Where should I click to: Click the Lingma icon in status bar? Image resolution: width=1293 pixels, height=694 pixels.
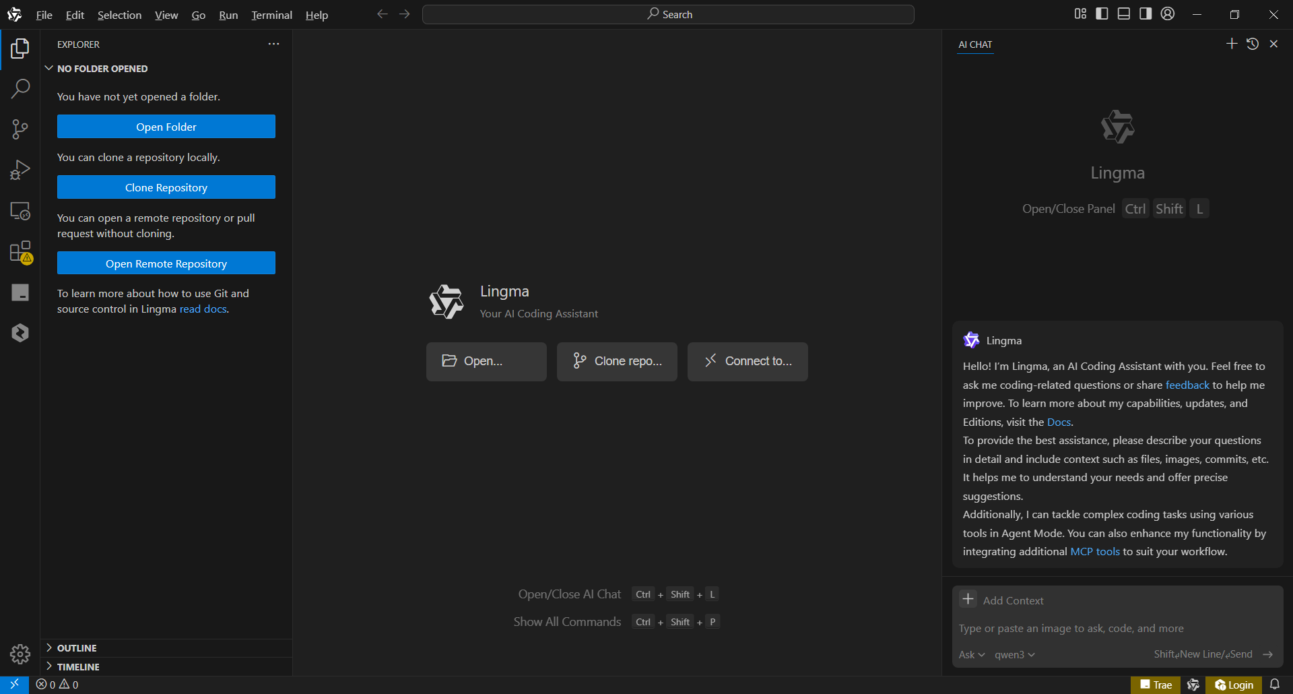pyautogui.click(x=1193, y=685)
